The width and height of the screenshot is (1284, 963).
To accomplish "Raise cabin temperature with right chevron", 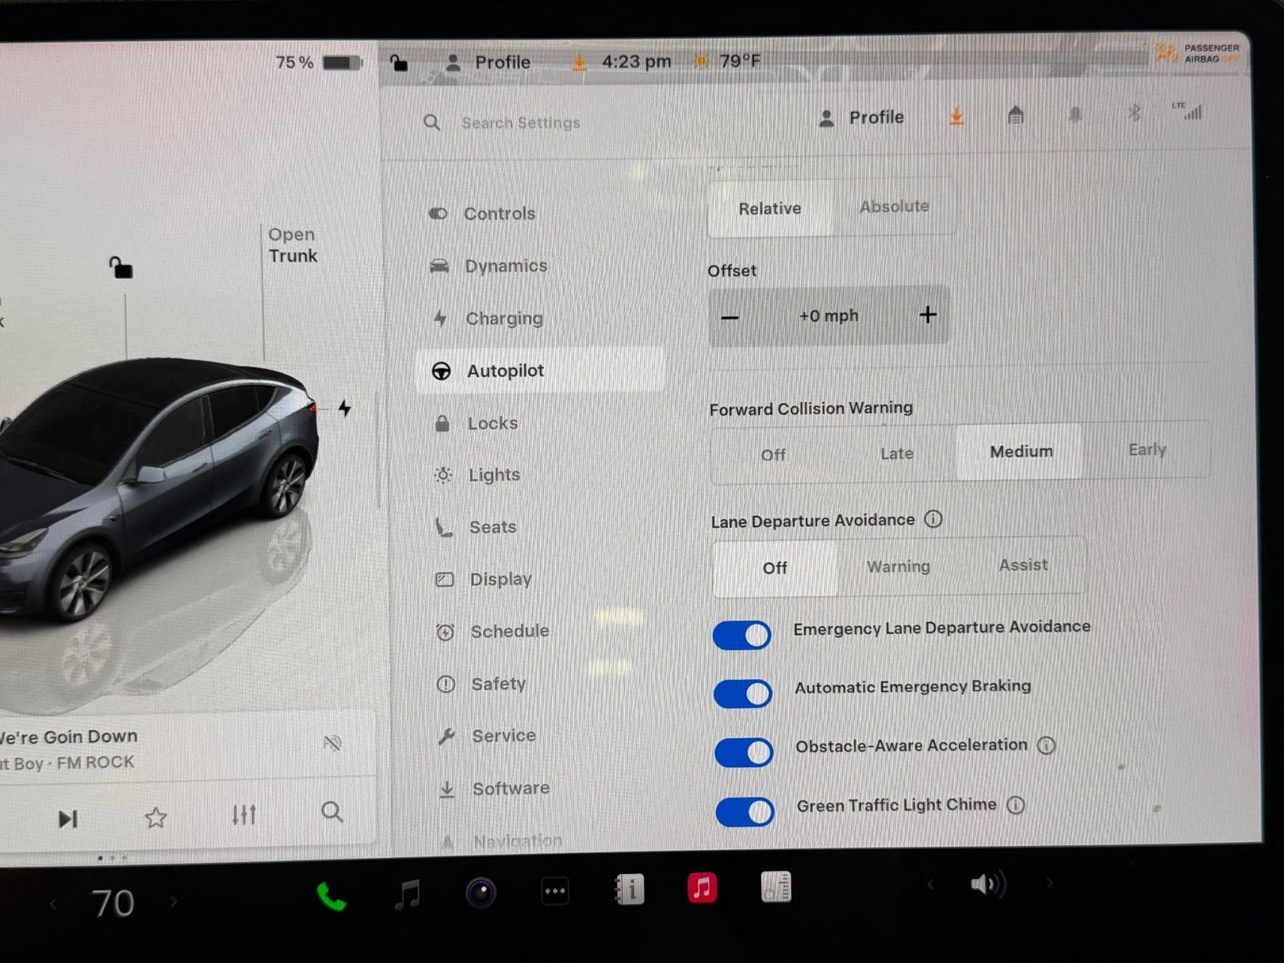I will [x=173, y=902].
